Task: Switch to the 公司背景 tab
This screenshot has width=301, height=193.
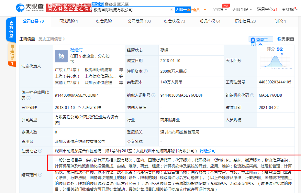Action: [33, 21]
